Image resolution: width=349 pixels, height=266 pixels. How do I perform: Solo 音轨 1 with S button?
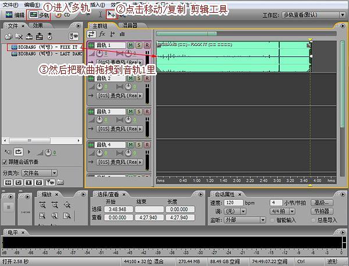[x=139, y=45]
